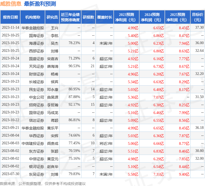Image resolution: width=205 pixels, height=186 pixels.
Task: Click researcher 黄亚元
Action: click(x=53, y=159)
